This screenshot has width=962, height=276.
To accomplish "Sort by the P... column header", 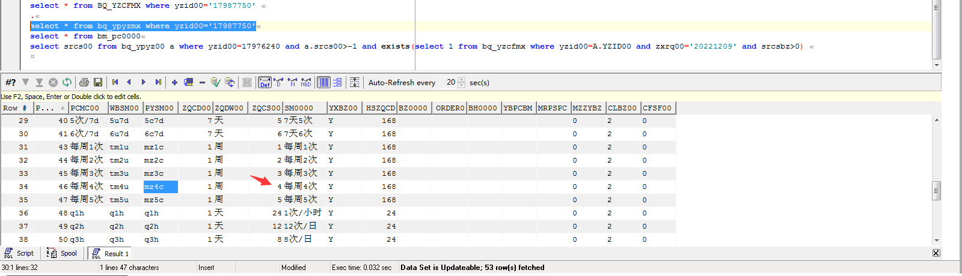I will (x=49, y=108).
